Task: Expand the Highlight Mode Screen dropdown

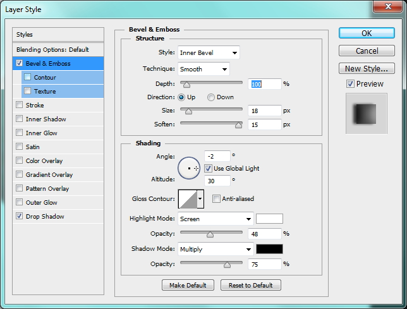Action: pos(215,219)
